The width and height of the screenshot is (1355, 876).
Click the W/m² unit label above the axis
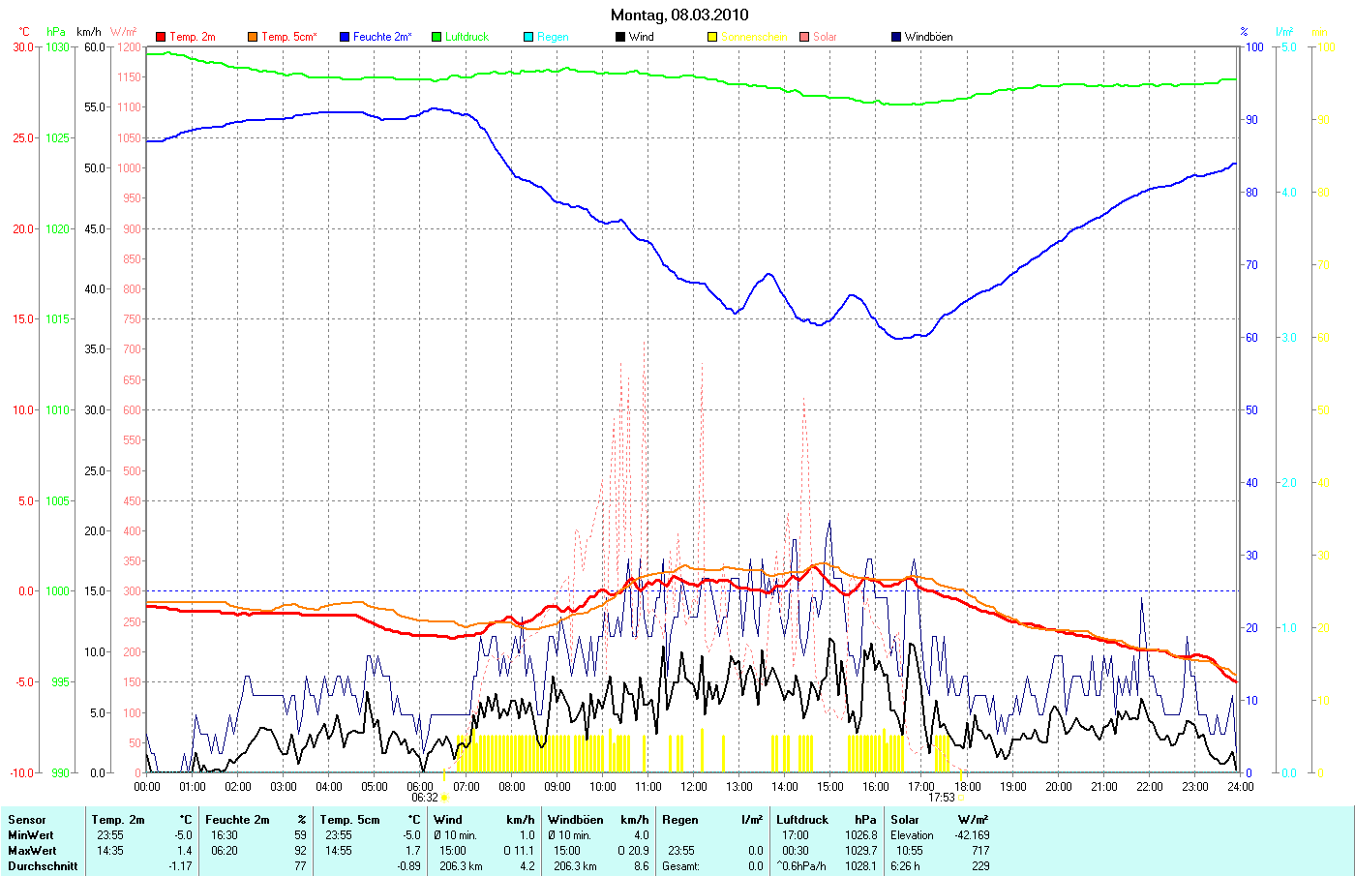coord(124,32)
